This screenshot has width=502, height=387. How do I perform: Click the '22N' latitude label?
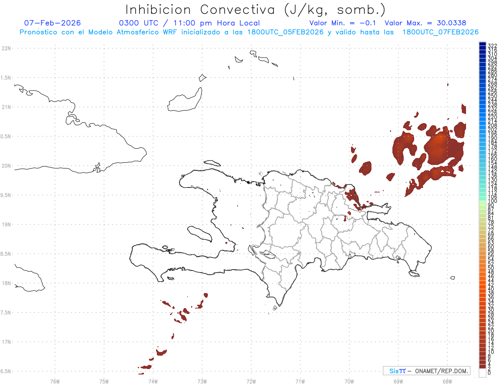coord(6,48)
